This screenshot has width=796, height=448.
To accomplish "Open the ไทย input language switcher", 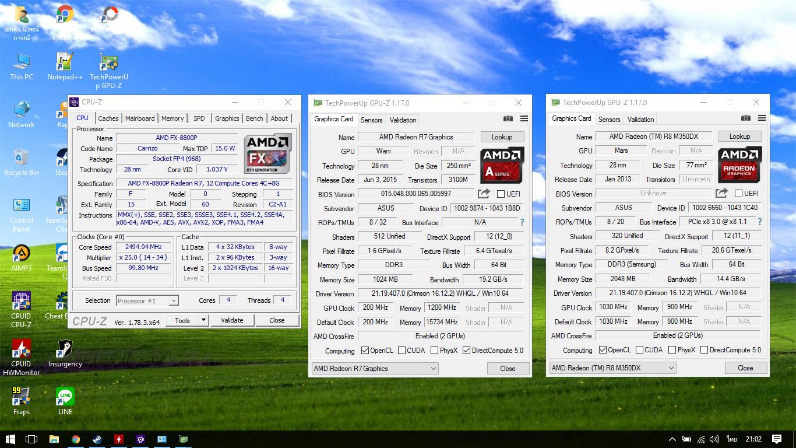I will tap(732, 439).
